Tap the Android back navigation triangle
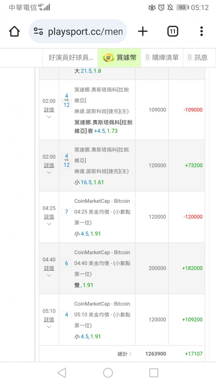Image resolution: width=216 pixels, height=384 pixels. tap(62, 372)
